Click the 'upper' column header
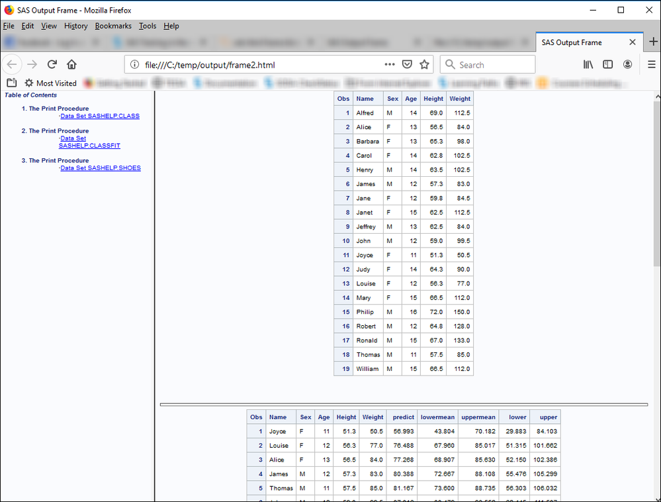661x502 pixels. [545, 417]
